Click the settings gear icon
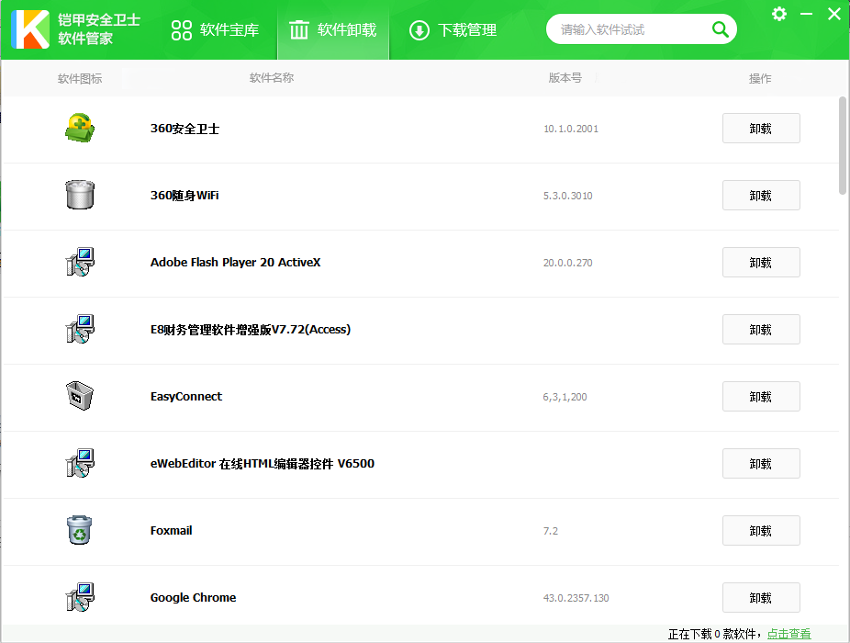The height and width of the screenshot is (643, 850). point(779,14)
